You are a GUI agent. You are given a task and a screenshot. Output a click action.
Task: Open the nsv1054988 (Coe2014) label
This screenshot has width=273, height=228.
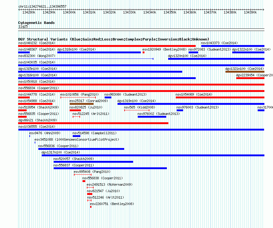(x=37, y=101)
